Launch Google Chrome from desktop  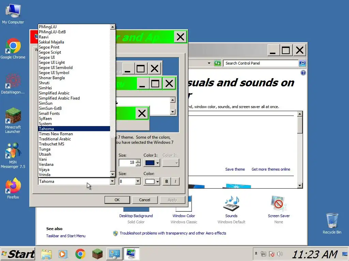13,48
